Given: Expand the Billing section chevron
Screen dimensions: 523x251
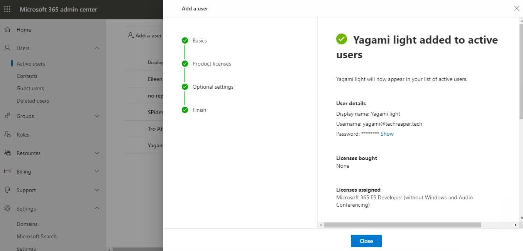Looking at the screenshot, I should point(97,172).
